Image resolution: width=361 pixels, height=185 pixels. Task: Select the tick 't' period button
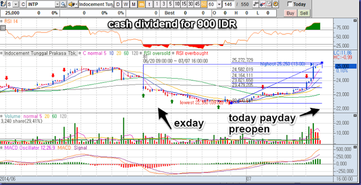[x=149, y=4]
